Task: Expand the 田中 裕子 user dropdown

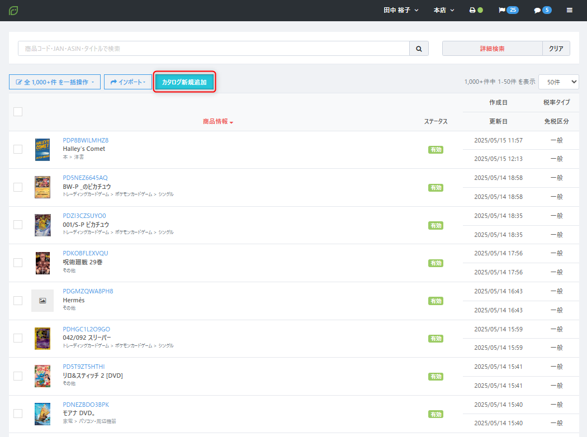Action: (401, 11)
